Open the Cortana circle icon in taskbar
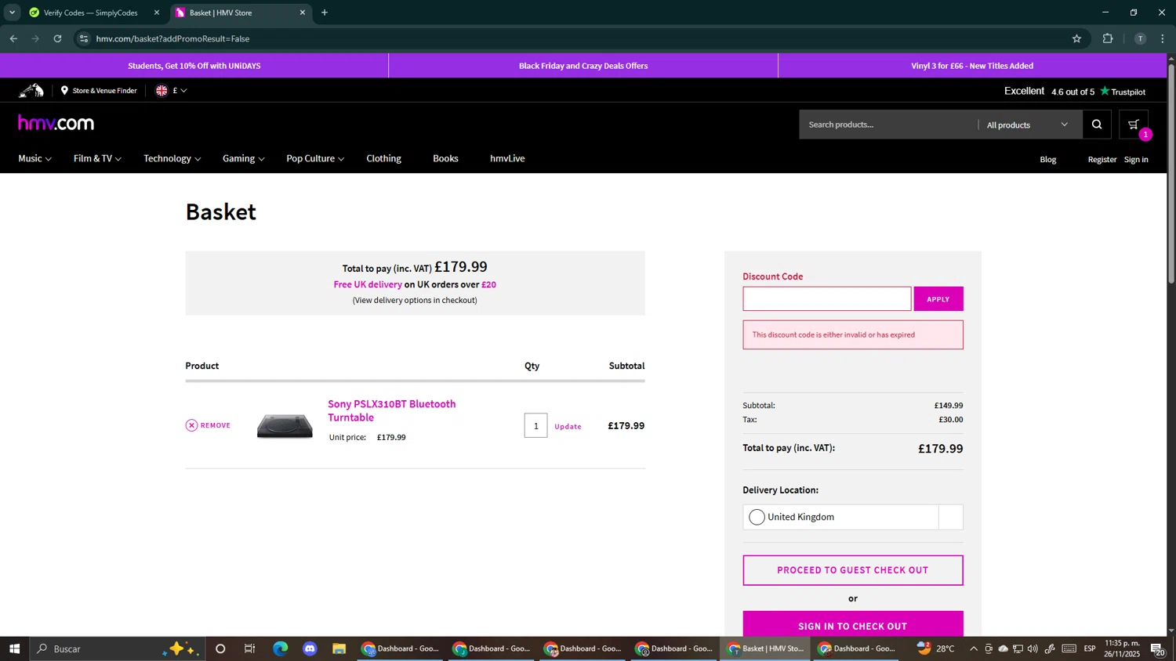The width and height of the screenshot is (1176, 661). pyautogui.click(x=220, y=648)
